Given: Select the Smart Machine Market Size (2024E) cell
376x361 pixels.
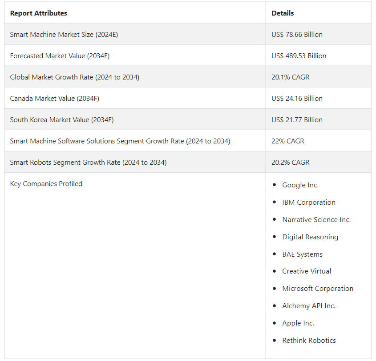Looking at the screenshot, I should coord(64,35).
